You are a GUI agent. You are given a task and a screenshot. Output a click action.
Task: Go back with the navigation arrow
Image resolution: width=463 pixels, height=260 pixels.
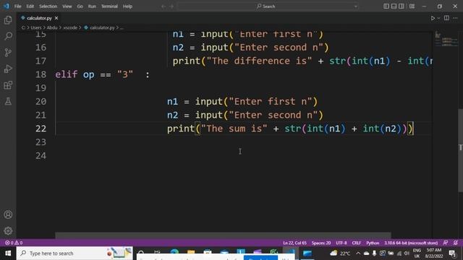(x=163, y=6)
